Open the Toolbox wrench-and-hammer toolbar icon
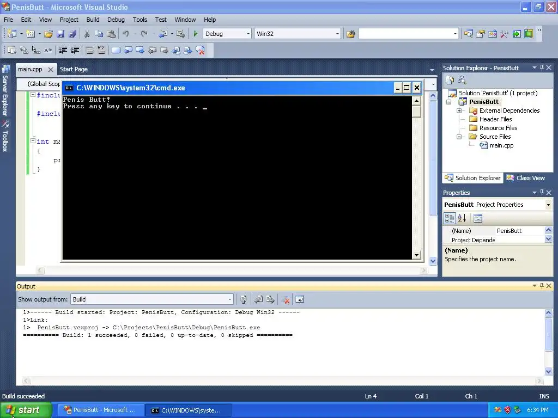This screenshot has height=418, width=558. pyautogui.click(x=505, y=34)
